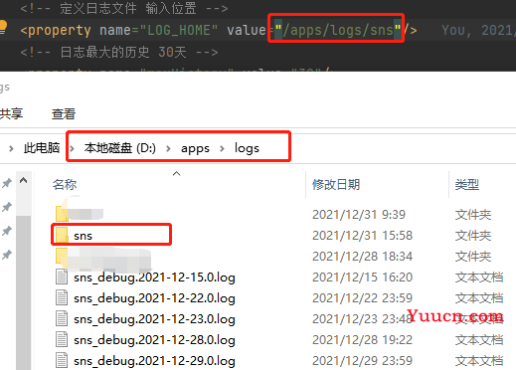This screenshot has width=516, height=370.
Task: Click the first pin icon in Quick access
Action: [x=7, y=183]
